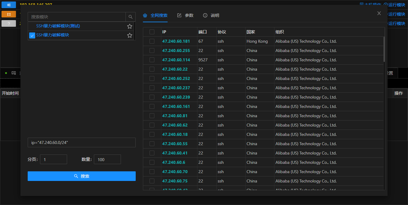
Task: Click the blue grid button at top-left
Action: (x=9, y=5)
